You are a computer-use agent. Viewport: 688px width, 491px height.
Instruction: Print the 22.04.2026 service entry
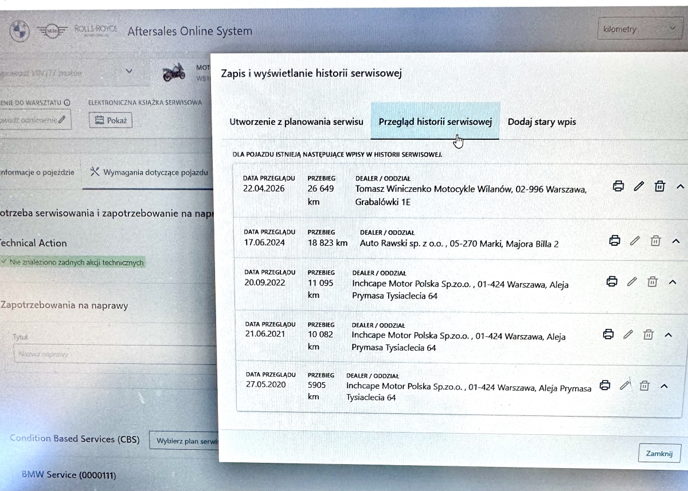618,186
